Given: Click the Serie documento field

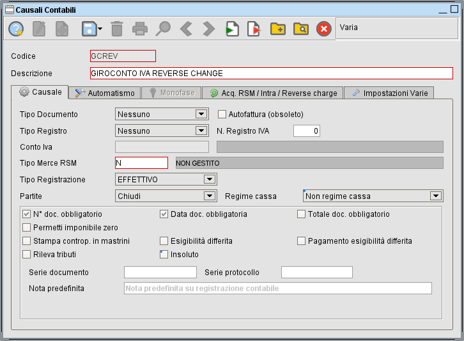Looking at the screenshot, I should point(160,272).
